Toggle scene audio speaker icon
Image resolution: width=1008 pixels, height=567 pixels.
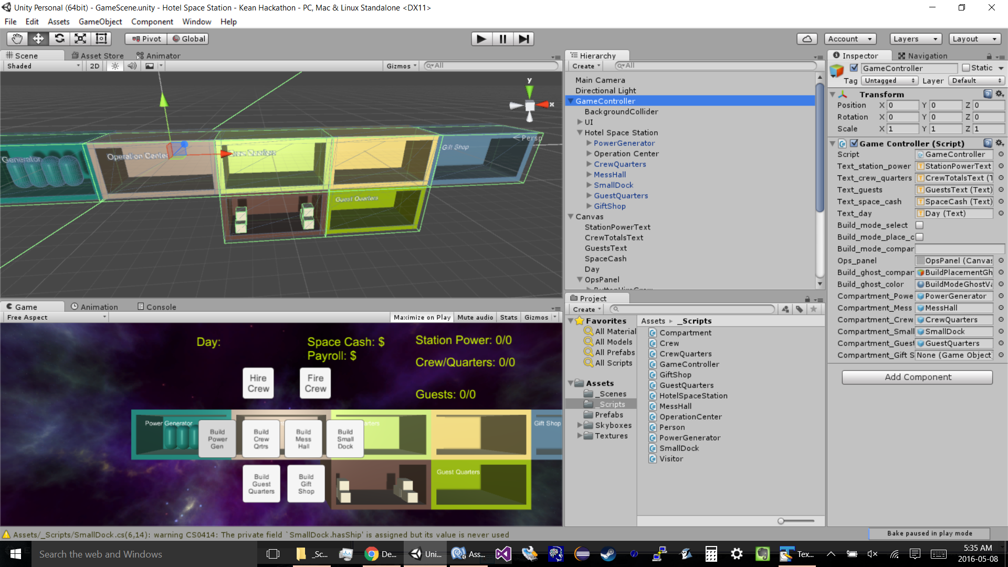(x=132, y=66)
